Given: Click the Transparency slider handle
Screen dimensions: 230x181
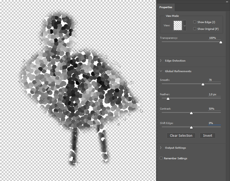Looking at the screenshot, I should pyautogui.click(x=221, y=42).
